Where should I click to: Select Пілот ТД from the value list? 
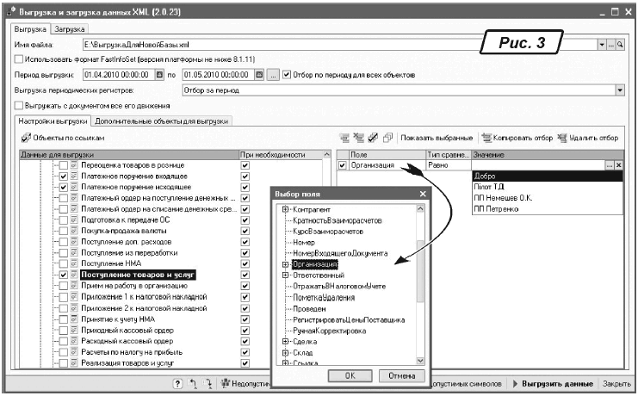[x=488, y=186]
